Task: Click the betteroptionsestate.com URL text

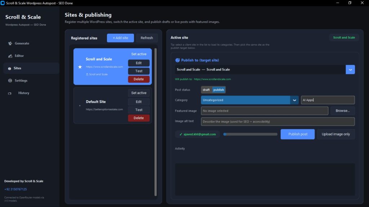Action: pyautogui.click(x=104, y=109)
